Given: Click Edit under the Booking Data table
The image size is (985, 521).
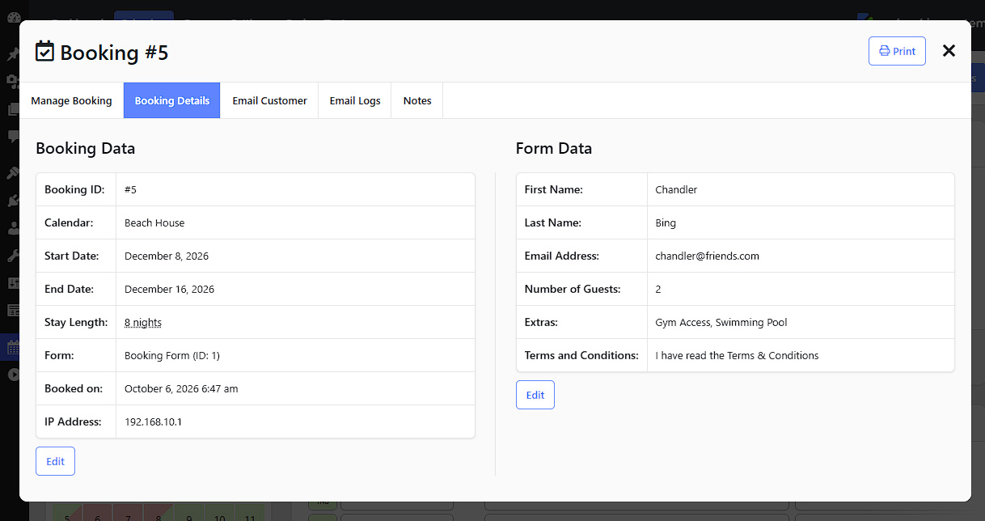Looking at the screenshot, I should coord(55,461).
